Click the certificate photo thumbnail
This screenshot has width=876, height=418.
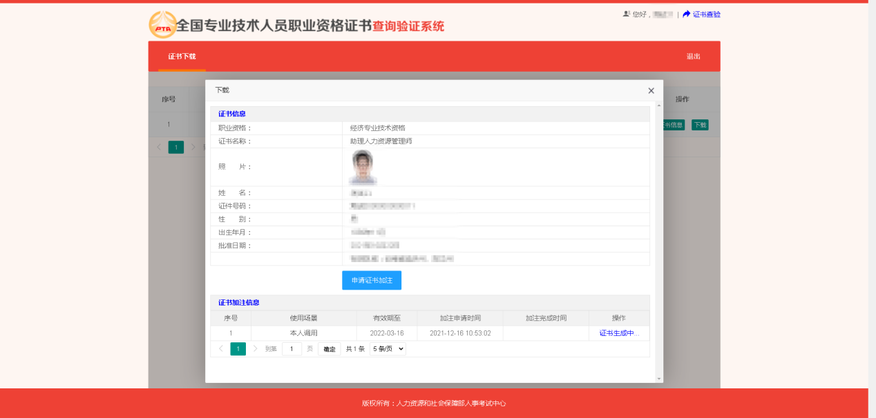pos(362,166)
